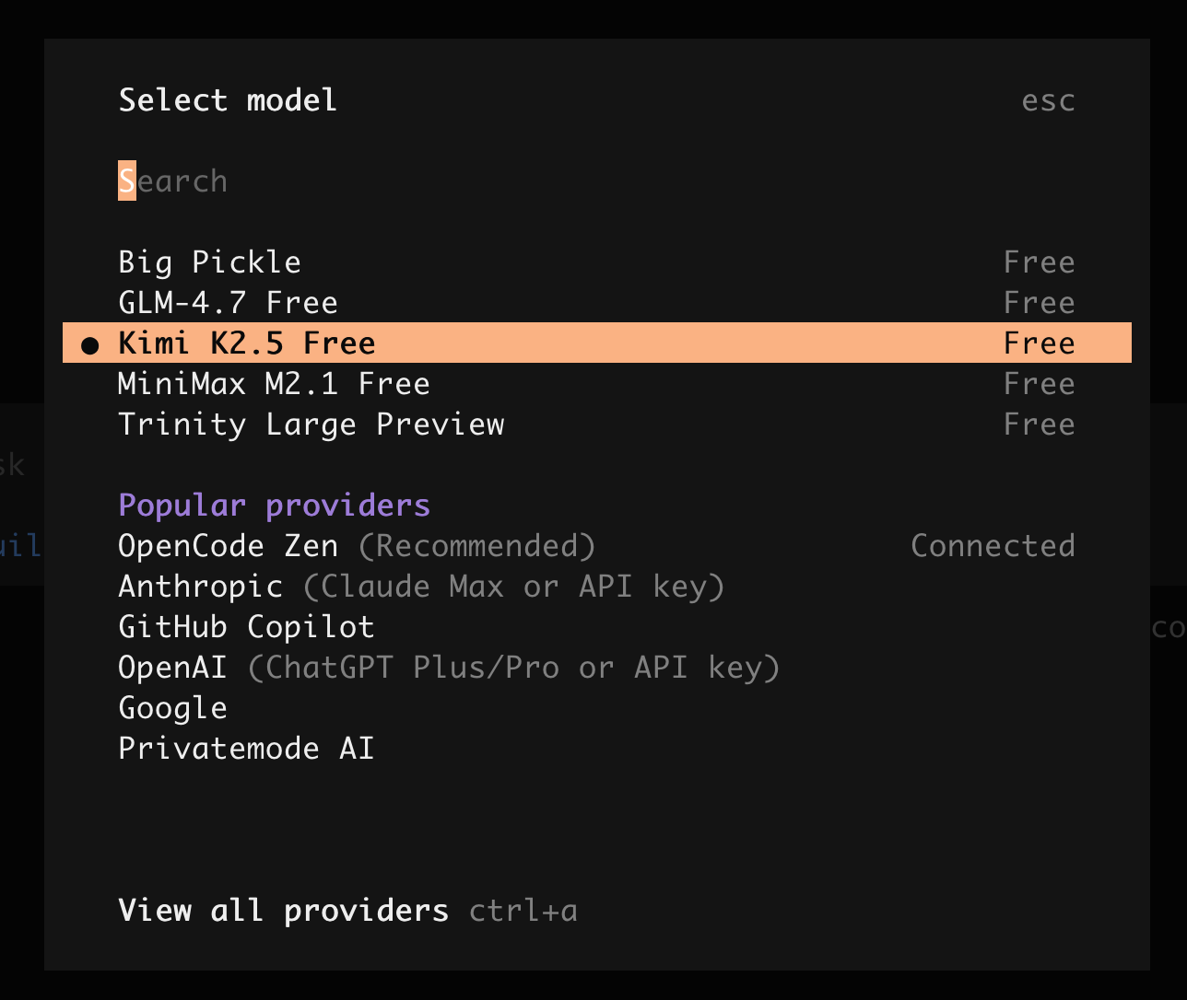Pick MiniMax M2.1 Free model
Image resolution: width=1187 pixels, height=1000 pixels.
click(274, 384)
